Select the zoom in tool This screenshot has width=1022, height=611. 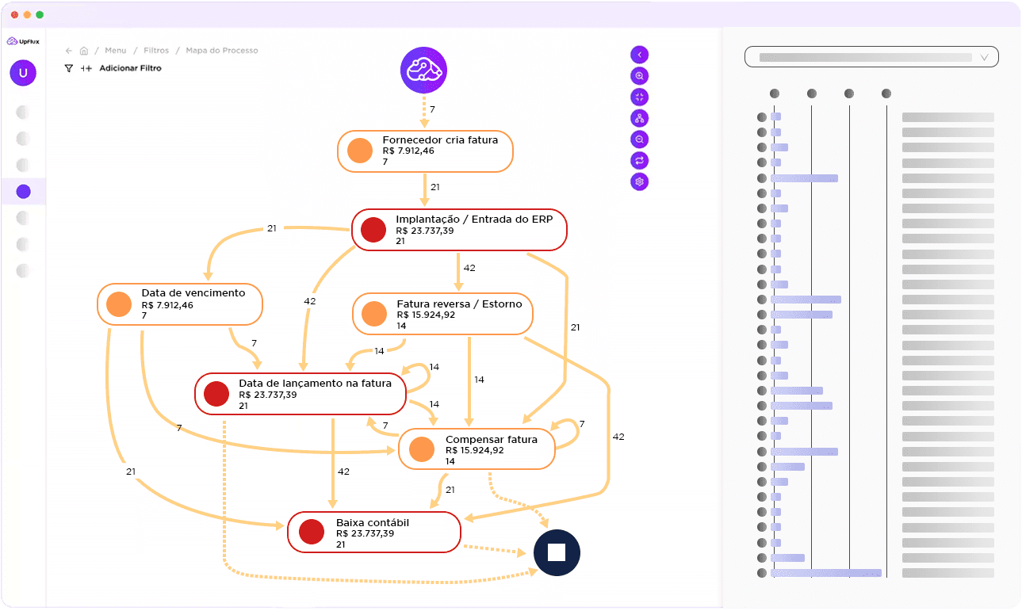[x=639, y=75]
